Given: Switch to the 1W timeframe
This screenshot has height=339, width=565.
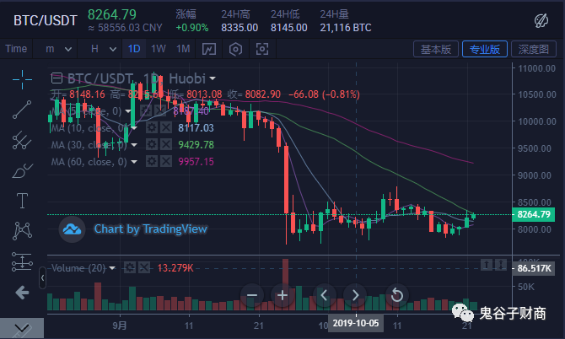Looking at the screenshot, I should pyautogui.click(x=159, y=49).
